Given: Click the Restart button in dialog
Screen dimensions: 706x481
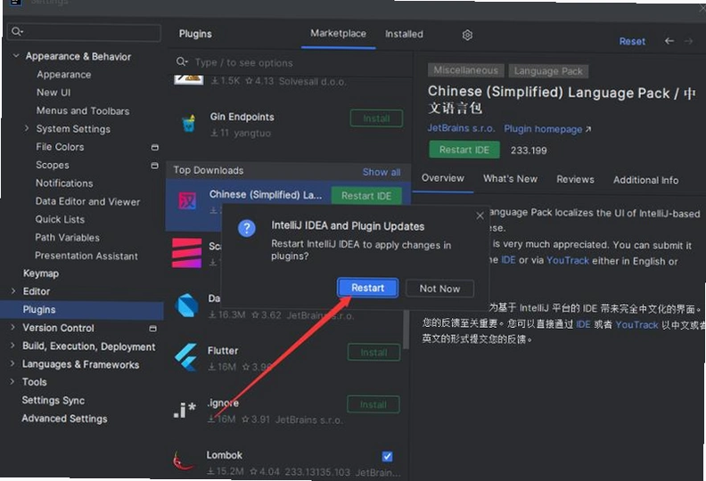Looking at the screenshot, I should (367, 288).
